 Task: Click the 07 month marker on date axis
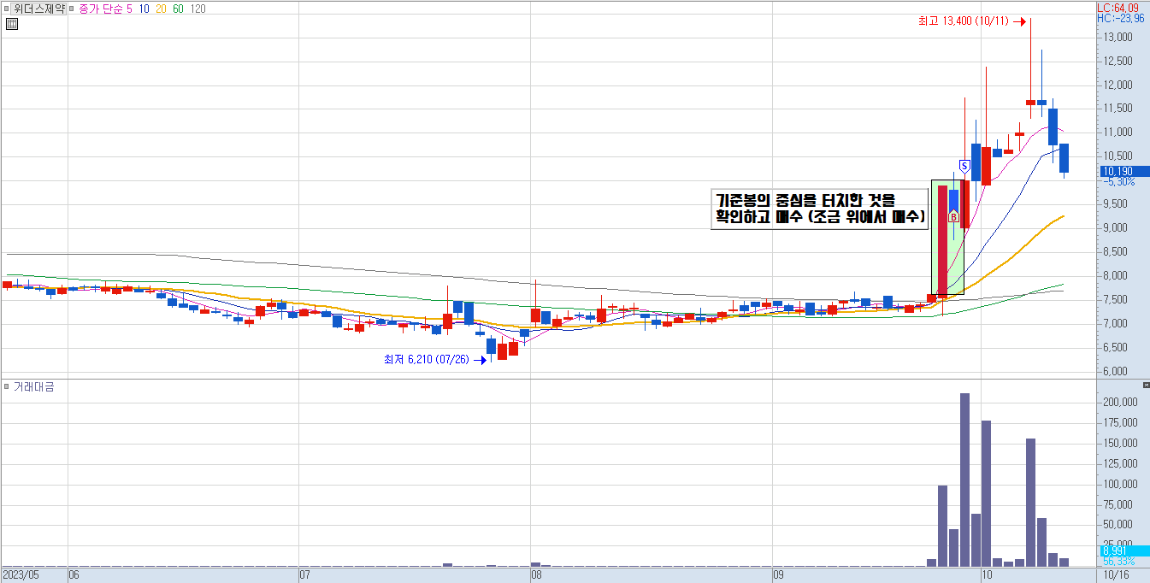(305, 575)
